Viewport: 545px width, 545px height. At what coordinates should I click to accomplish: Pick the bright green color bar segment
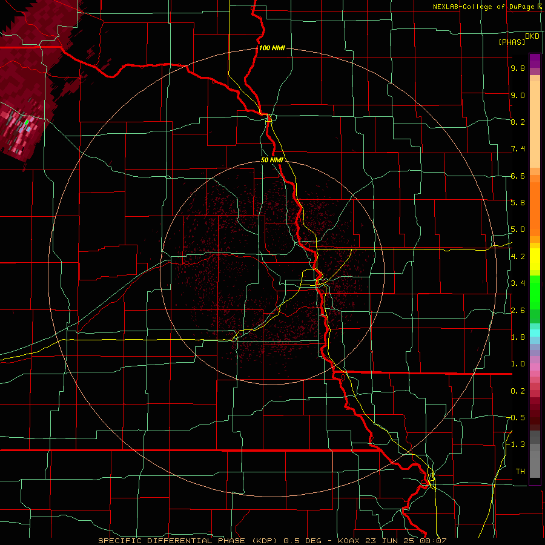click(535, 292)
